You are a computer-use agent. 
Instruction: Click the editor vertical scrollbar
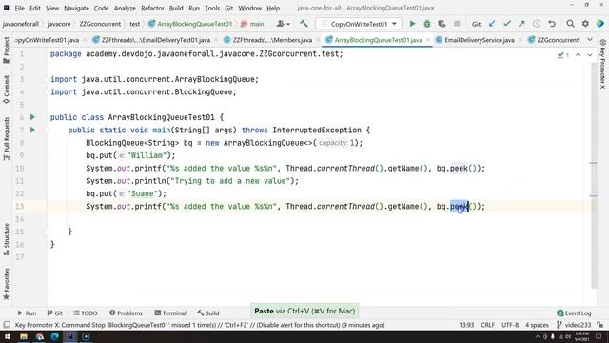point(593,175)
